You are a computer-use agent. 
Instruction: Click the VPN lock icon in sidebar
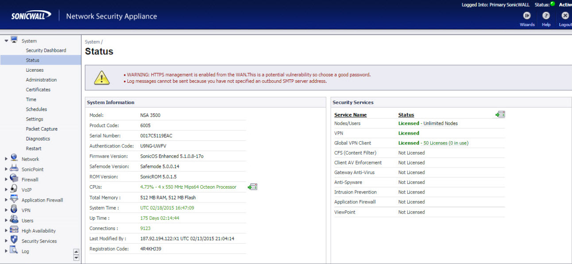coord(14,210)
